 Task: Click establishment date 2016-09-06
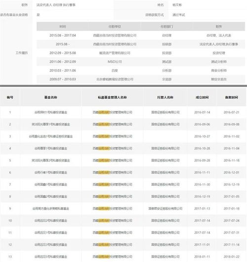click(202, 124)
